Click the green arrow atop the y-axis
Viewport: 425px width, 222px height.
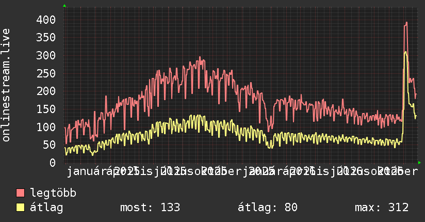64,6
